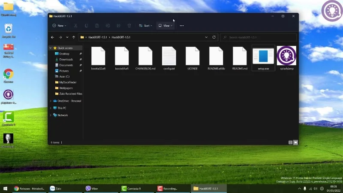Select Chrome desktop shortcut
This screenshot has width=343, height=193.
[8, 76]
